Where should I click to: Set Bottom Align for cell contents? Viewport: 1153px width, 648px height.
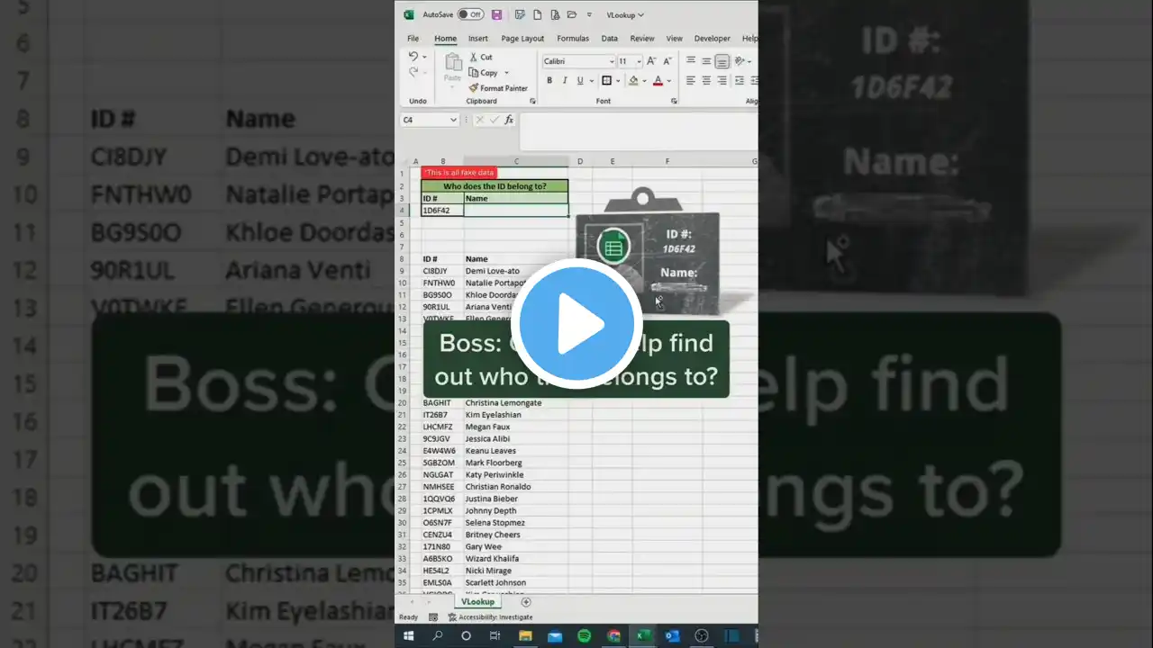722,61
